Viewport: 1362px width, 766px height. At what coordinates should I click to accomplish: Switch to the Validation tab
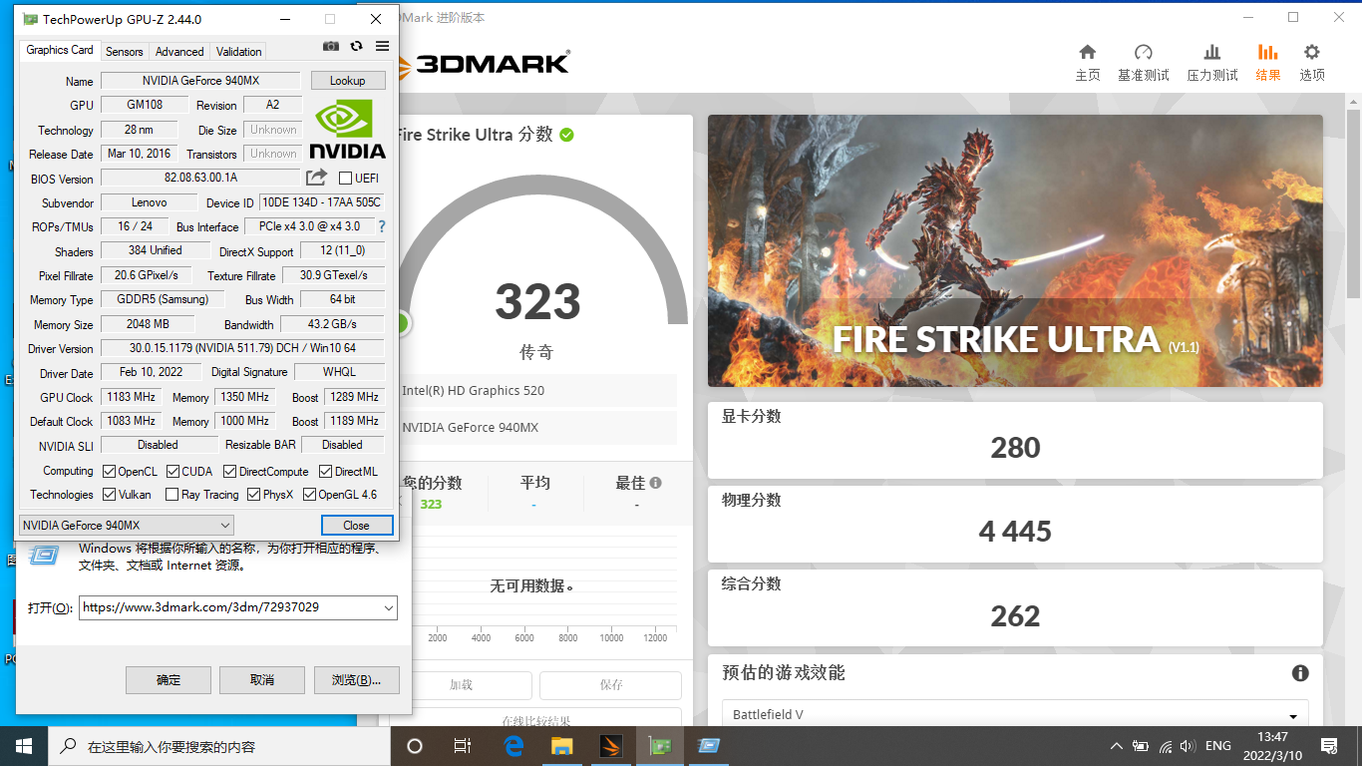point(239,51)
